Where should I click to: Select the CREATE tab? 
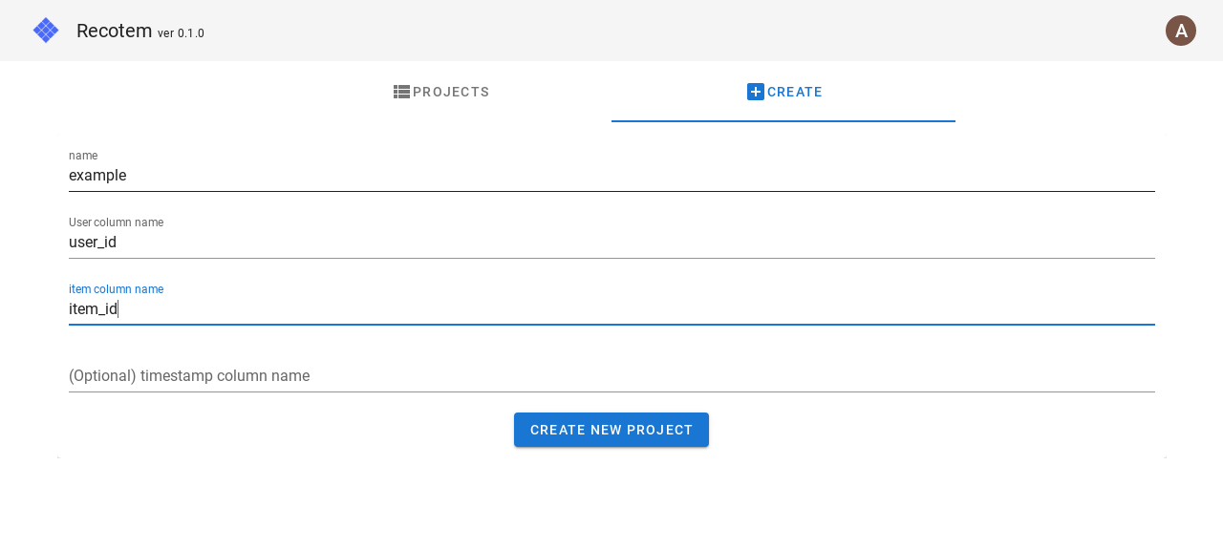[783, 92]
